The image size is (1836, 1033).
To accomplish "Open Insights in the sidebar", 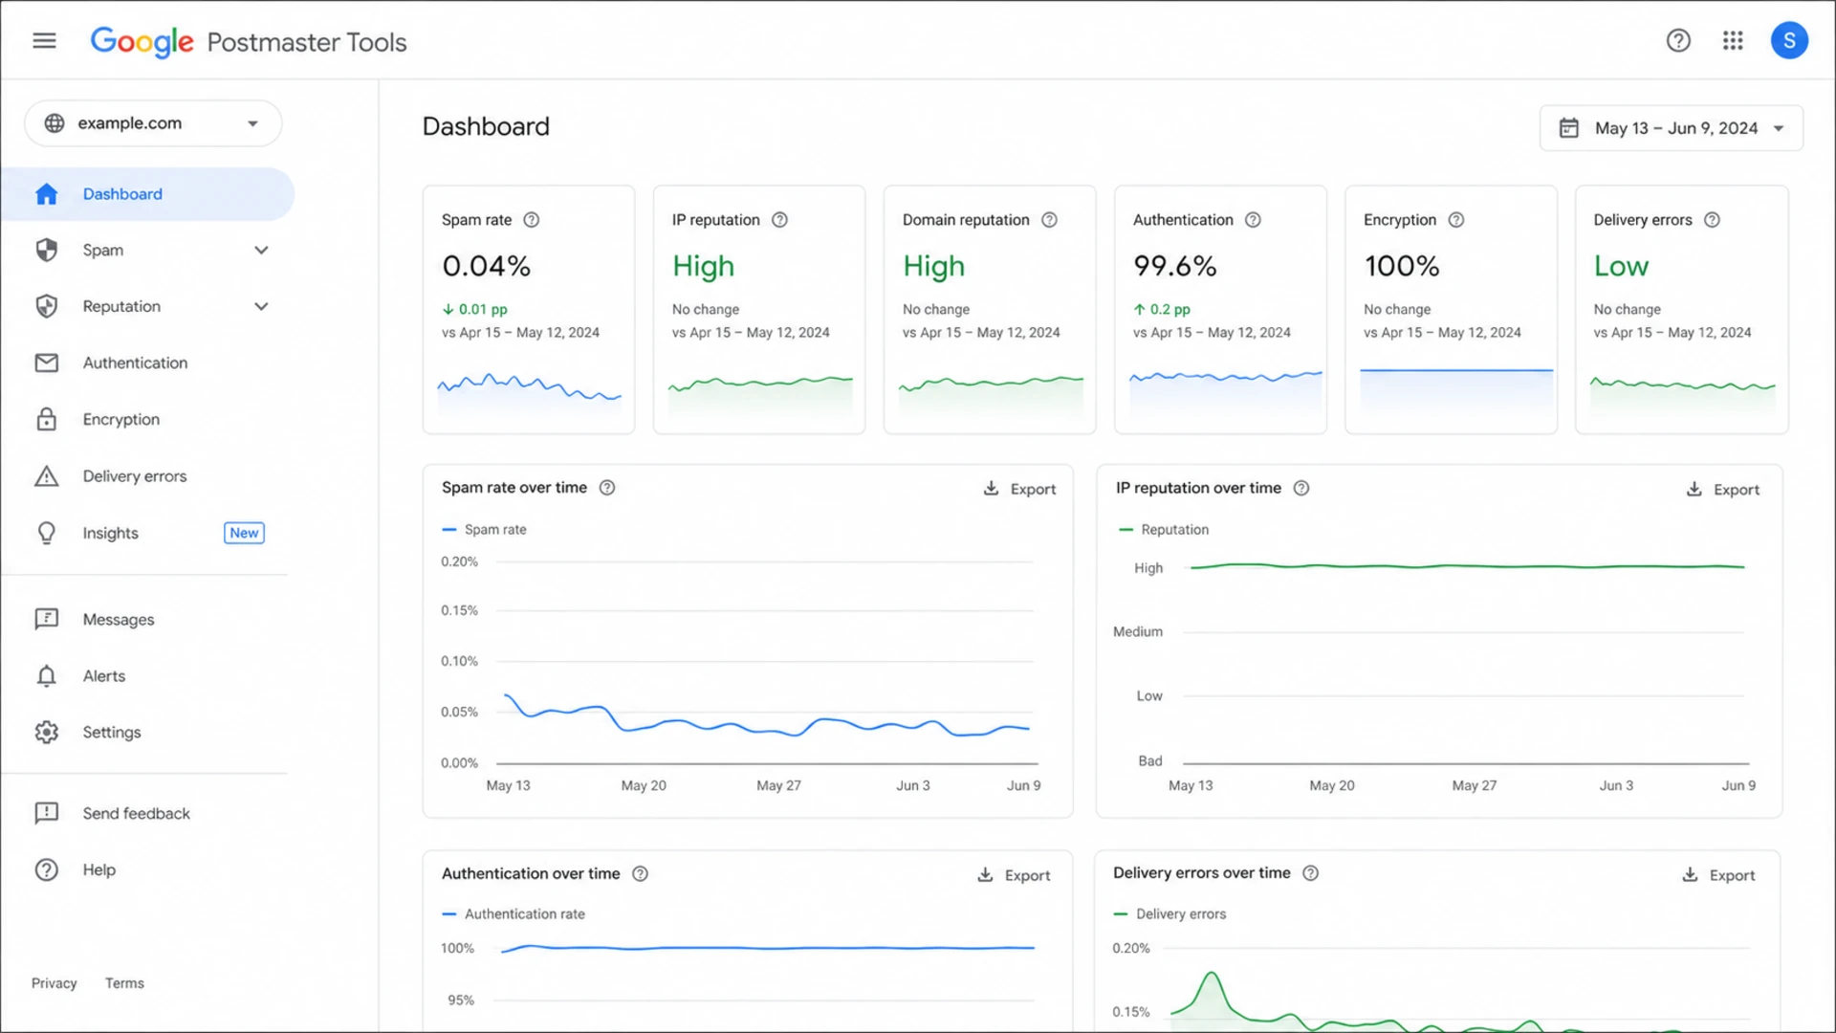I will click(148, 533).
